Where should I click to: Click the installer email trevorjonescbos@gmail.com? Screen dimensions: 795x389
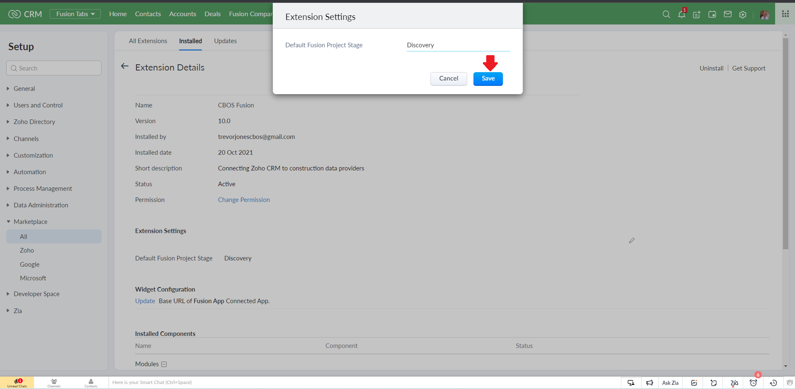coord(257,137)
